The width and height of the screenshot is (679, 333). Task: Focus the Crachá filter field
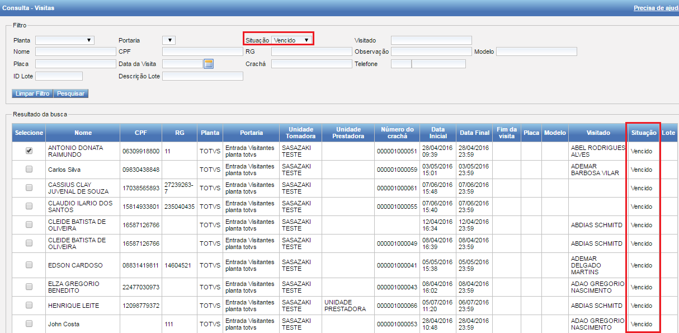tap(312, 64)
